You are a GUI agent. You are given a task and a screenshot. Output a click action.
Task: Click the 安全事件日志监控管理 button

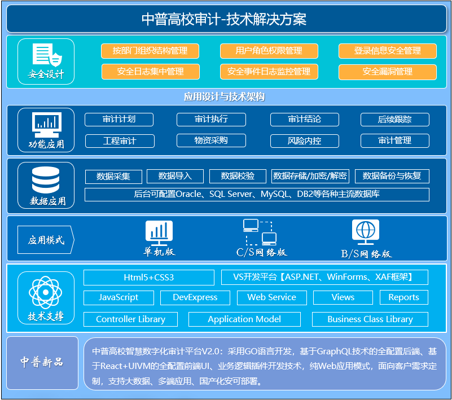[269, 72]
